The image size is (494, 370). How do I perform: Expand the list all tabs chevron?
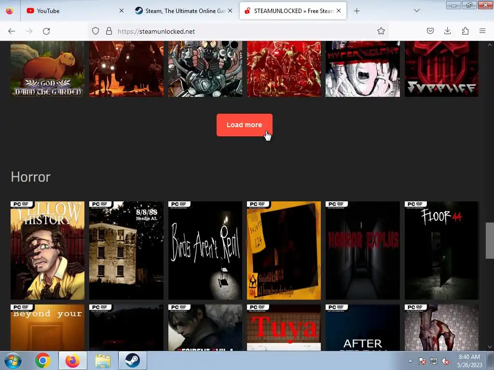(x=416, y=11)
